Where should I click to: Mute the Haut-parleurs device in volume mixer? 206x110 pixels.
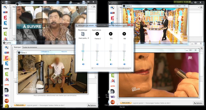click(x=83, y=64)
